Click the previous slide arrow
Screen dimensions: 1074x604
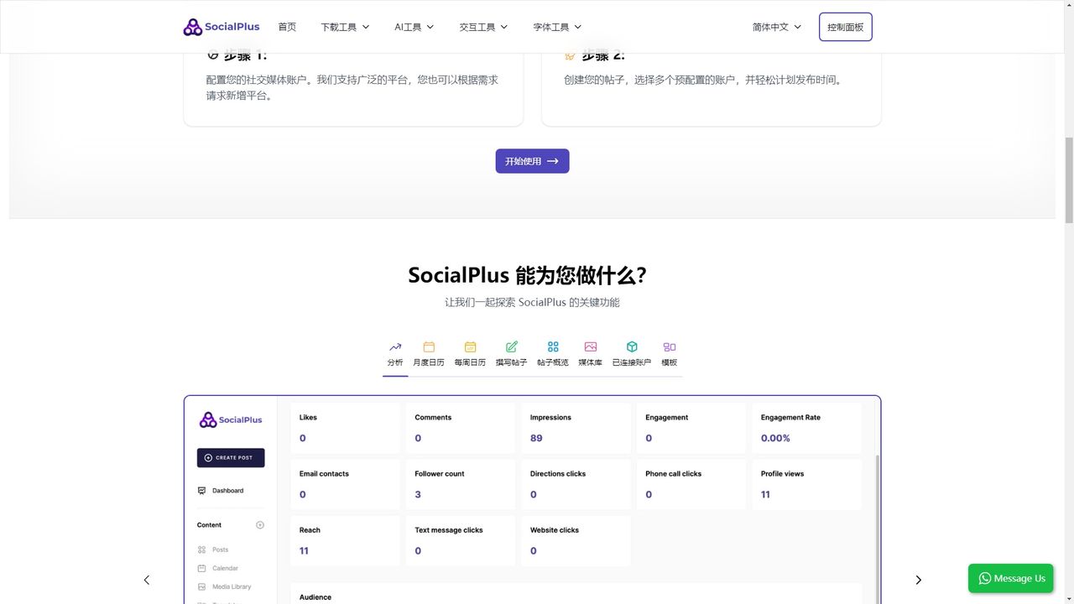pos(147,580)
